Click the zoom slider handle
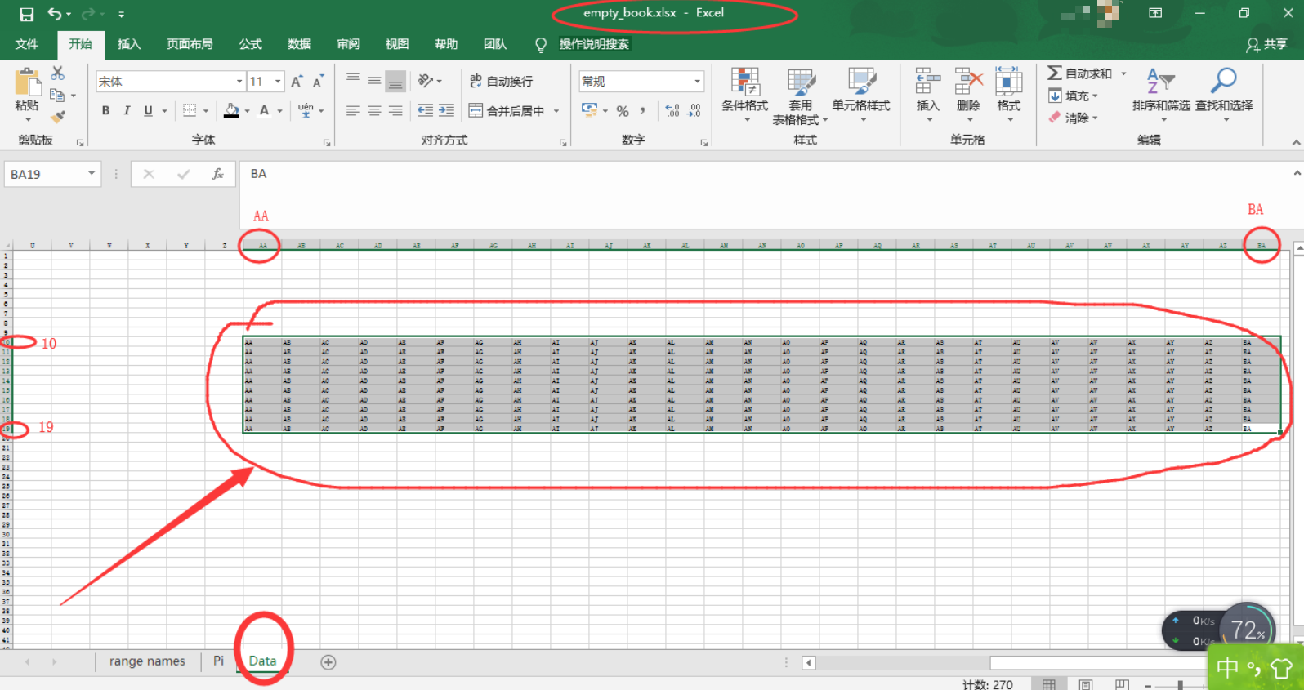This screenshot has height=690, width=1304. (1180, 684)
